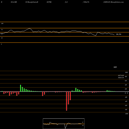Click the MR panel title label

[x=115, y=67]
